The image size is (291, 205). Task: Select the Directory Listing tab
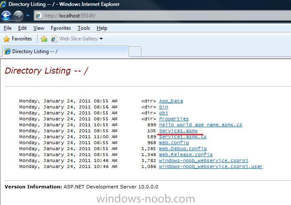pos(65,51)
